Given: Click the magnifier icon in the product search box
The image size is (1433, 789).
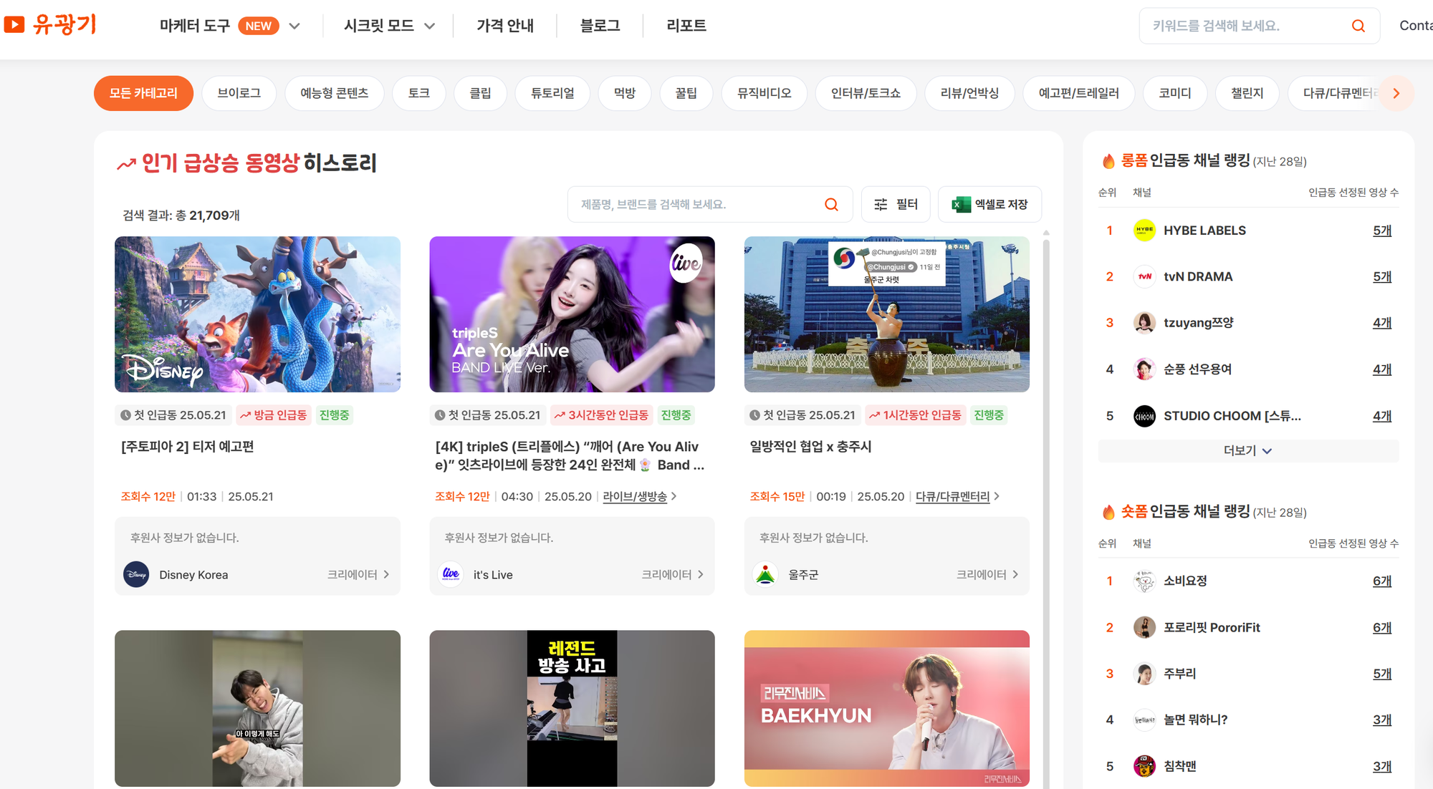Looking at the screenshot, I should coord(831,205).
